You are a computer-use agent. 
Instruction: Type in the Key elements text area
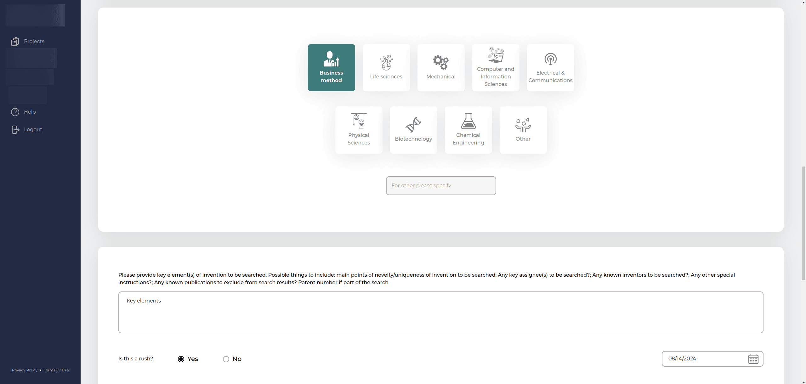pos(441,312)
